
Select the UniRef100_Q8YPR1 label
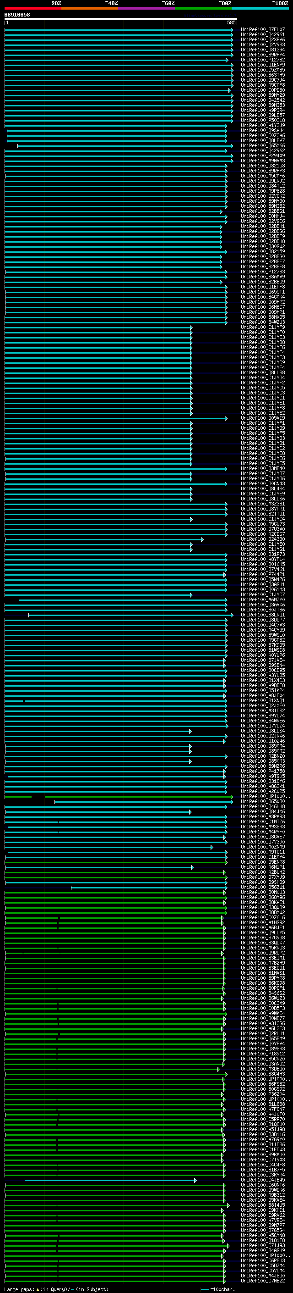tap(262, 509)
